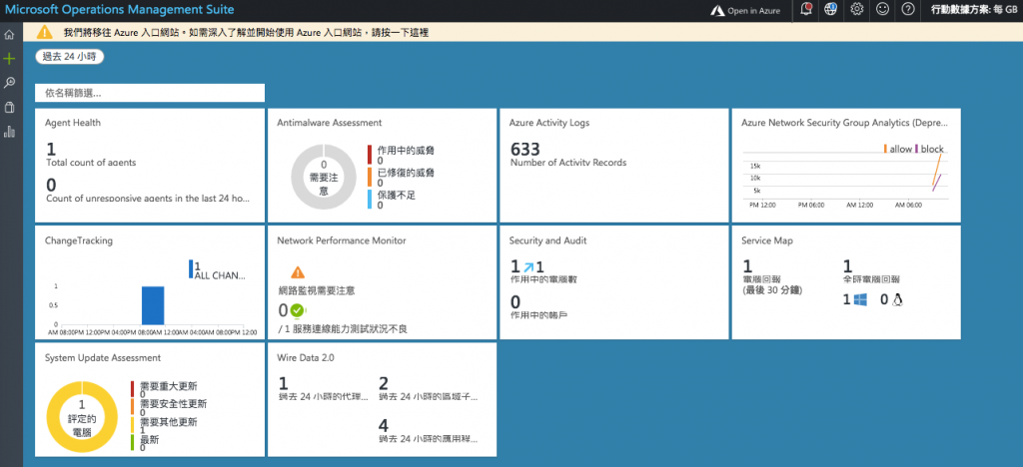Open the Security and Audit tile title

tap(548, 240)
